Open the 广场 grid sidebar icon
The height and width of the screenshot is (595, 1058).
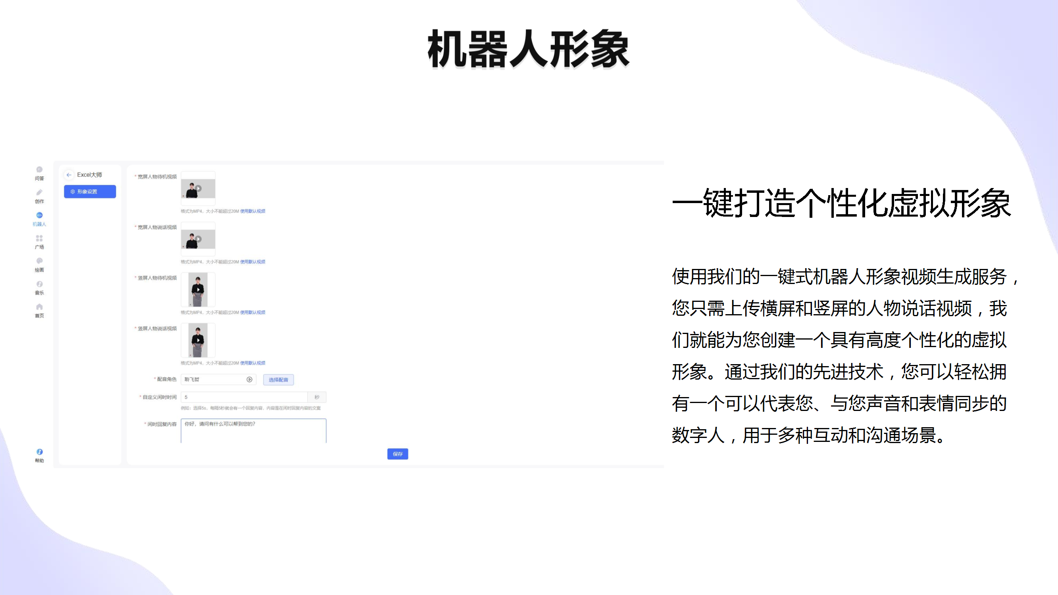(39, 242)
